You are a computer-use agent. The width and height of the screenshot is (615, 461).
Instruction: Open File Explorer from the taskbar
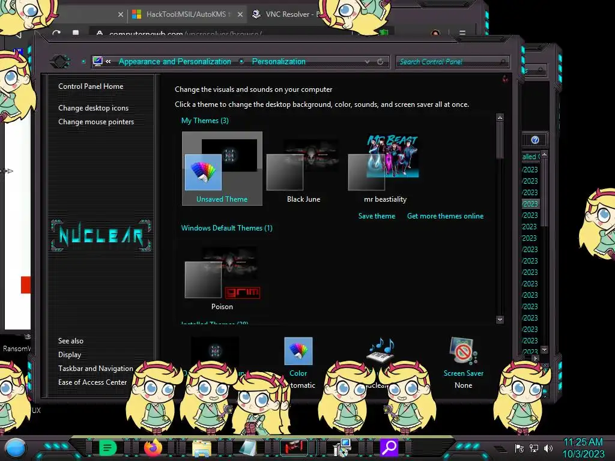pos(202,448)
